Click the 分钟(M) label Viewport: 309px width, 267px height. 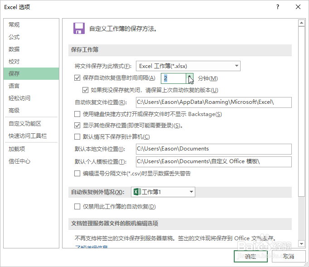coord(208,78)
